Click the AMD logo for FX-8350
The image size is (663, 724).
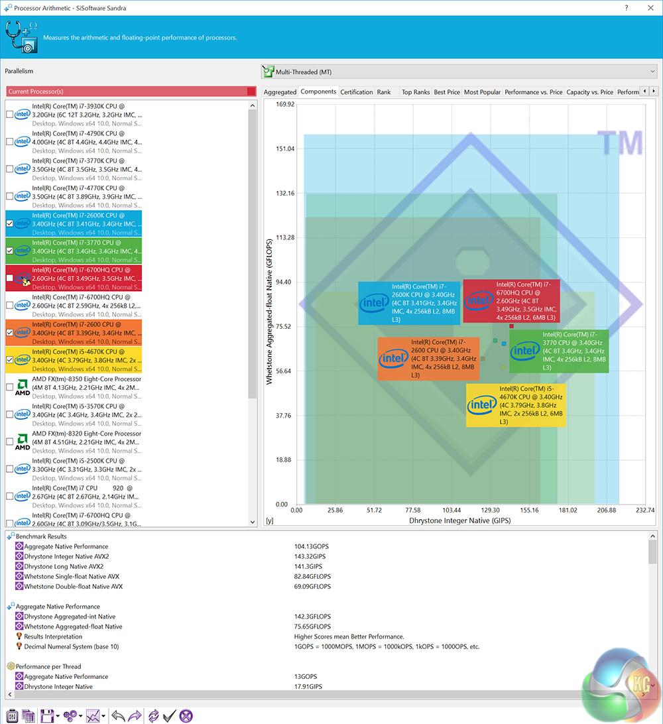pyautogui.click(x=22, y=387)
